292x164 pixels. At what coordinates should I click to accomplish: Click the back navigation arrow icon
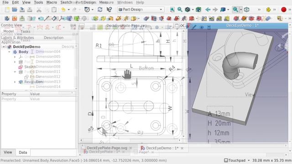(208, 10)
